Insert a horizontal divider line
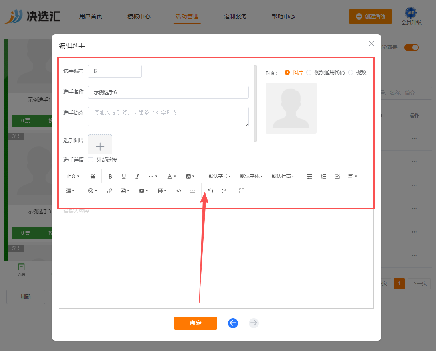 coord(192,191)
